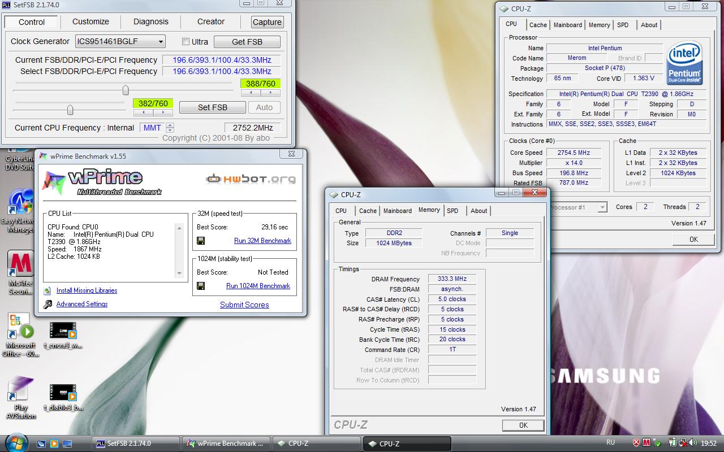This screenshot has height=452, width=724.
Task: Open Play AVStation desktop shortcut
Action: pyautogui.click(x=20, y=397)
